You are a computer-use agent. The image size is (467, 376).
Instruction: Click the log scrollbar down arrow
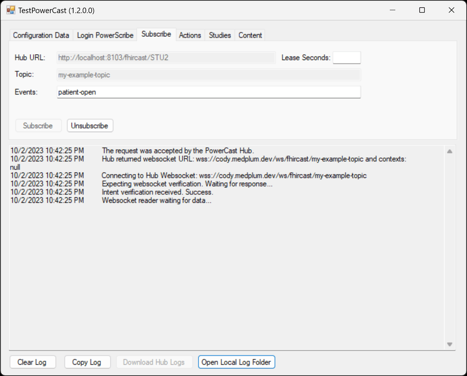click(x=450, y=344)
